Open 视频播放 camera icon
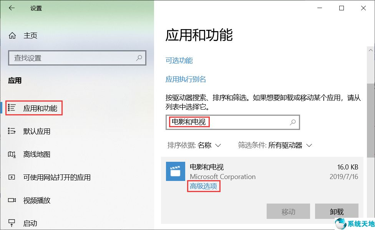This screenshot has height=230, width=375. [x=12, y=200]
